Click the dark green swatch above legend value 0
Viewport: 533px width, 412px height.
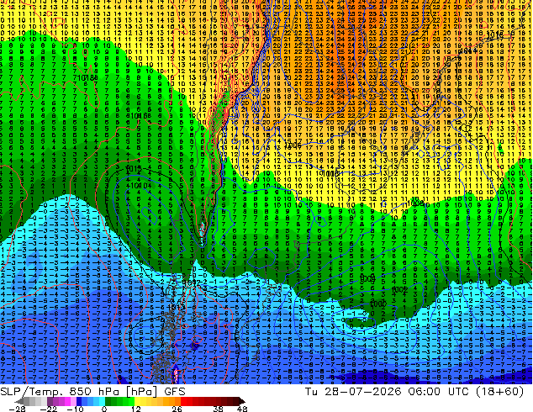pyautogui.click(x=108, y=401)
